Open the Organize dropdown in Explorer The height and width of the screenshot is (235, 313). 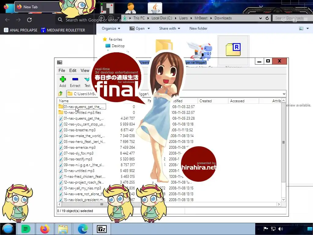111,28
